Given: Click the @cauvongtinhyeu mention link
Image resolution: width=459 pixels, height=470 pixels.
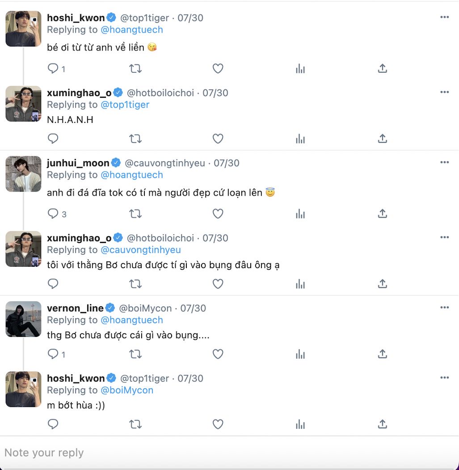Looking at the screenshot, I should click(x=141, y=250).
